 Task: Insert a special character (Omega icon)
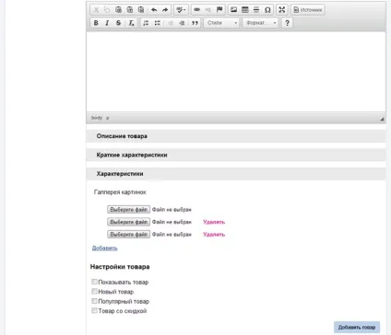(x=267, y=10)
